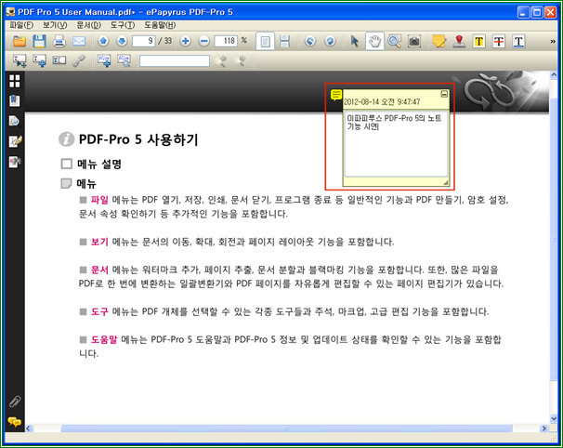This screenshot has width=563, height=448.
Task: Print the document using the printer icon
Action: point(59,41)
